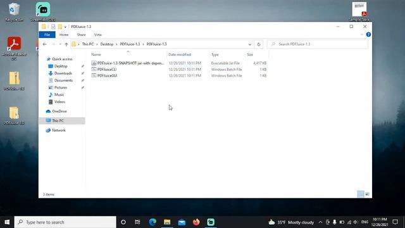Open volume control in system tray
405x228 pixels.
coord(356,222)
